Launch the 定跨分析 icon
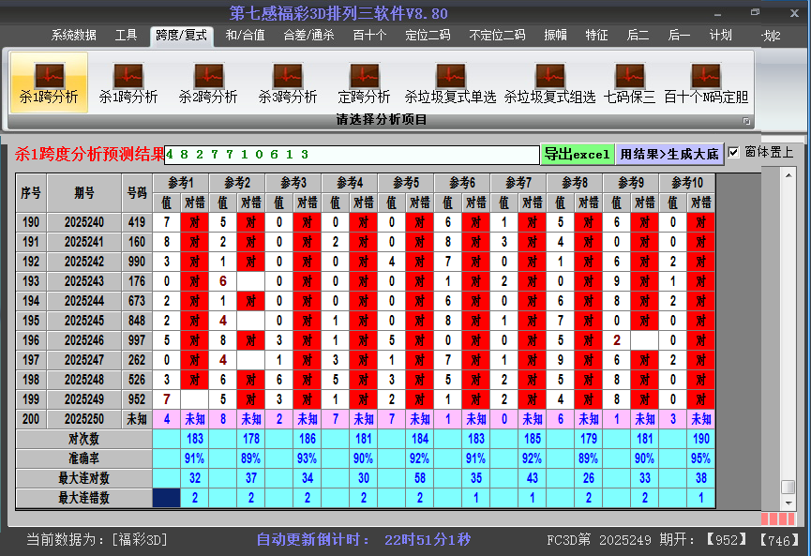Screen dimensions: 811x556 (x=364, y=83)
